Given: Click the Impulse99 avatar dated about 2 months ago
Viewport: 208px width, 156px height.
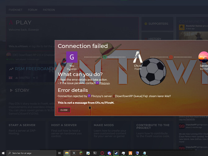Looking at the screenshot, I should (182, 126).
